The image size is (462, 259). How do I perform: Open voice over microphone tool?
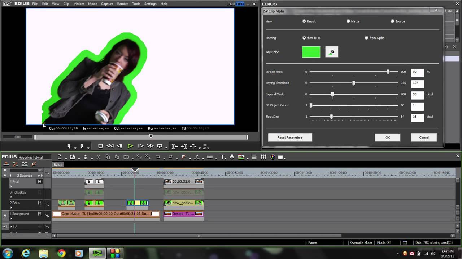coord(232,157)
